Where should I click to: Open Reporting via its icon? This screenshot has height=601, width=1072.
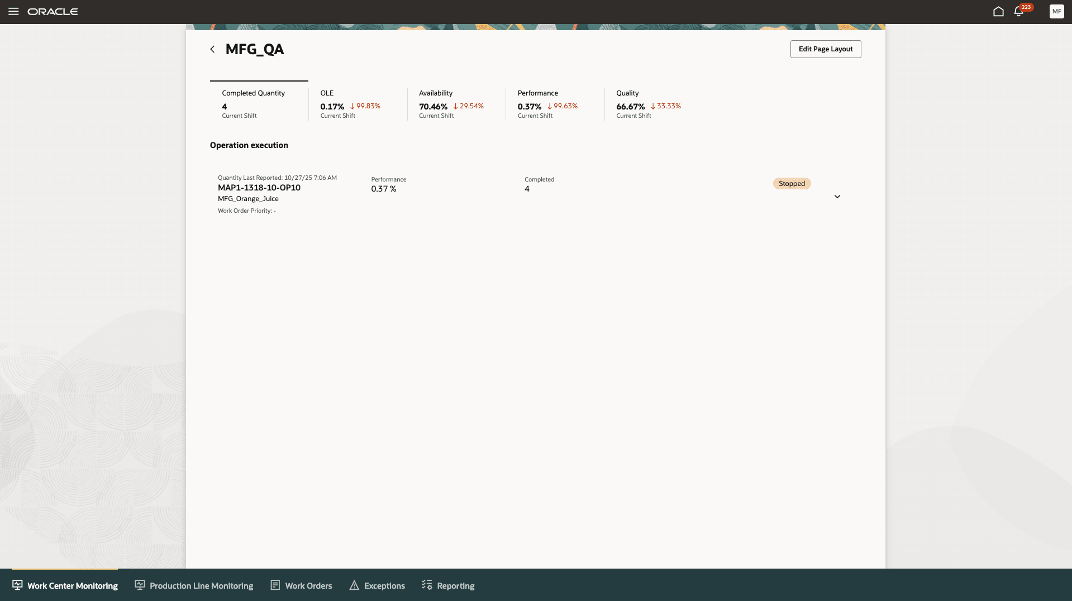coord(426,585)
